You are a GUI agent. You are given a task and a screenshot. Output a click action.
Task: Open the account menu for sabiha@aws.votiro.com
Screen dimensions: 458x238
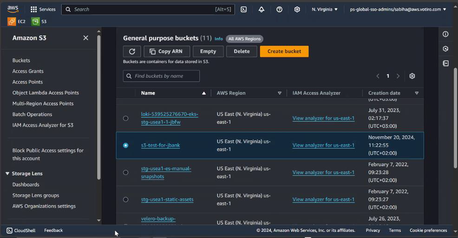[398, 9]
